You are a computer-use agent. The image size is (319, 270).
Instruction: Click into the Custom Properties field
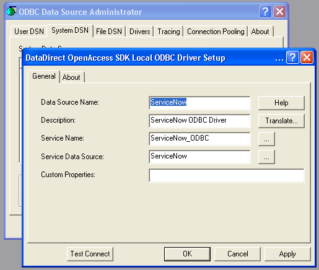click(227, 175)
